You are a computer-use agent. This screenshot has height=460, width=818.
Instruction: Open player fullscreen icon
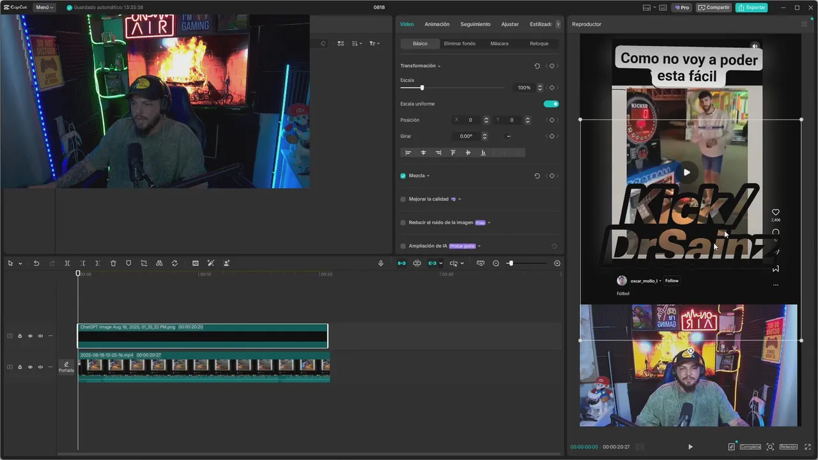pos(808,447)
